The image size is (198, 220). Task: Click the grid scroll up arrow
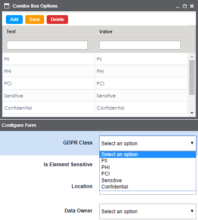click(192, 57)
